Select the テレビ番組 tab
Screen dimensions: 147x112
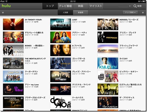pos(65,6)
